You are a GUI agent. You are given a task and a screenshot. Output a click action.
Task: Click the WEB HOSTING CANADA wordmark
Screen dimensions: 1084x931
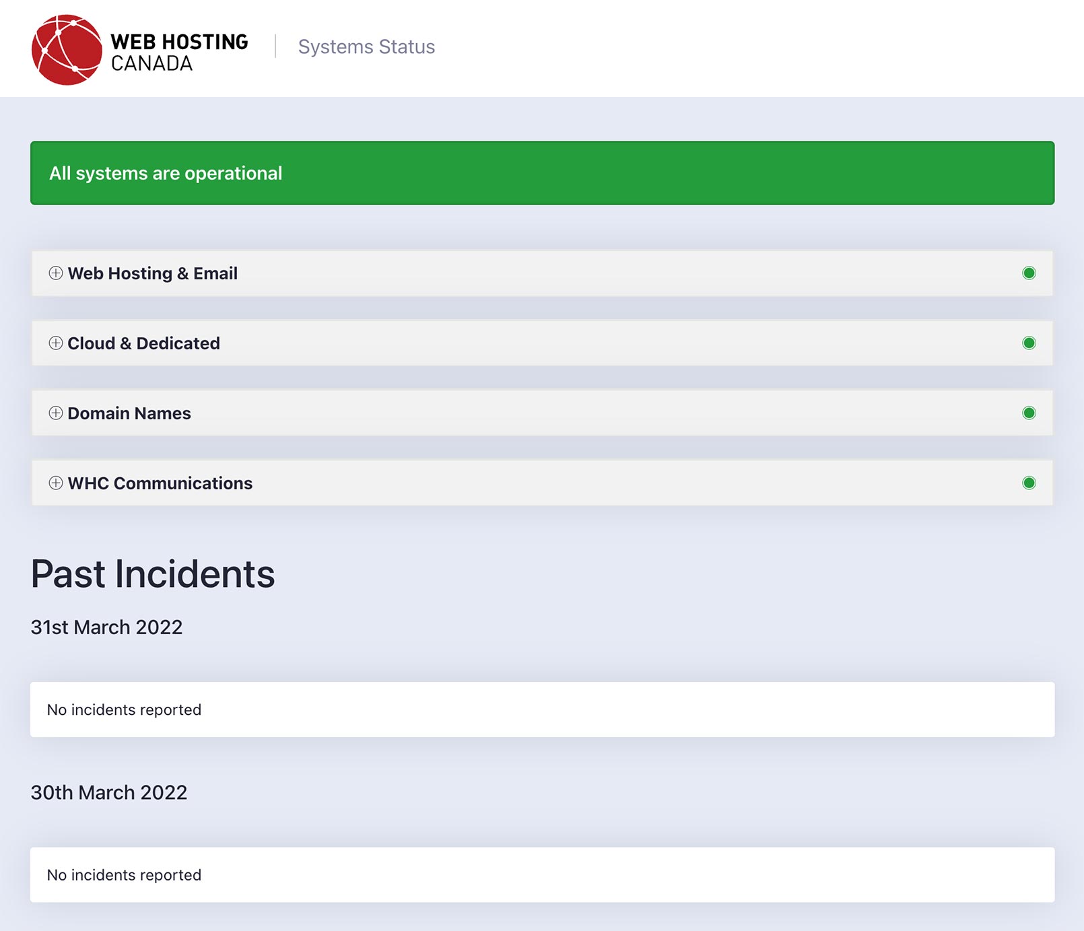pyautogui.click(x=179, y=53)
